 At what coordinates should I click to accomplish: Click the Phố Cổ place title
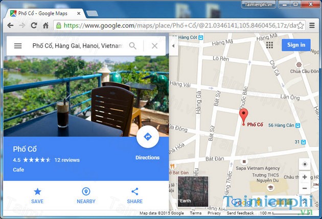point(25,149)
